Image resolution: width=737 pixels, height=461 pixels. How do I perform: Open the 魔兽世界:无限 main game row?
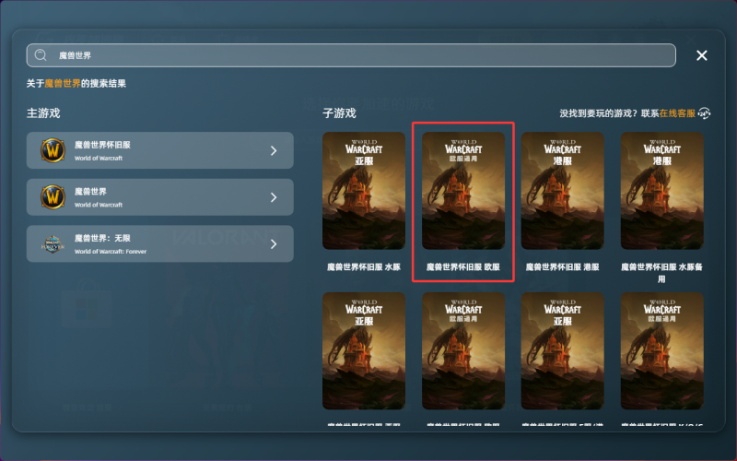click(159, 243)
